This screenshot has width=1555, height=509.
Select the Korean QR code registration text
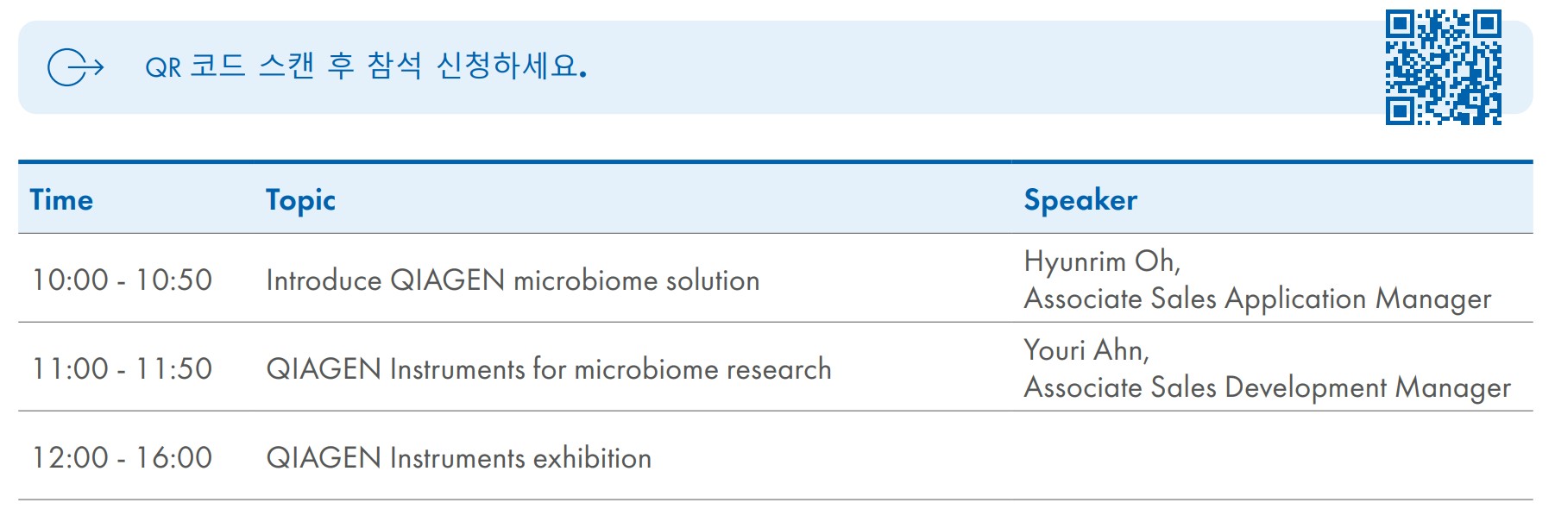click(366, 66)
